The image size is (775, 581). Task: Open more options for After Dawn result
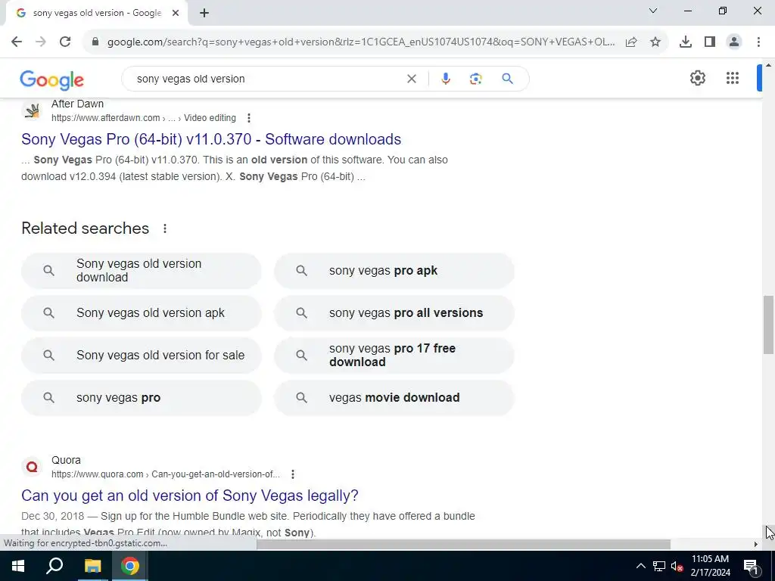tap(248, 118)
